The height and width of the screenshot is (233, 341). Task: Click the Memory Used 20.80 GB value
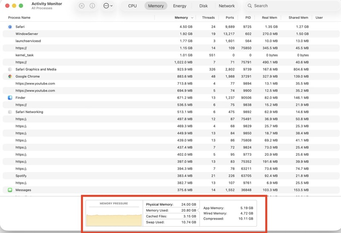[189, 210]
